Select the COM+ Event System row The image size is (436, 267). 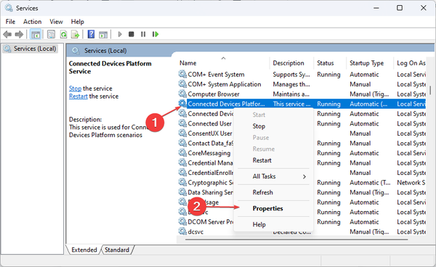point(302,75)
